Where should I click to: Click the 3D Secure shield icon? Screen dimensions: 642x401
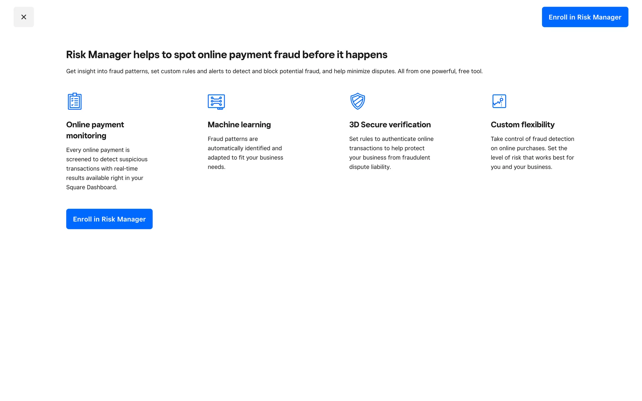pyautogui.click(x=357, y=101)
